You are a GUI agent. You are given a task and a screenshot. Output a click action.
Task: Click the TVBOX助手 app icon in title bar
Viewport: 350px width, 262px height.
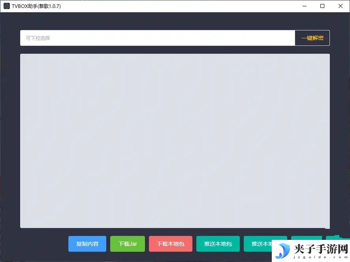pos(7,6)
